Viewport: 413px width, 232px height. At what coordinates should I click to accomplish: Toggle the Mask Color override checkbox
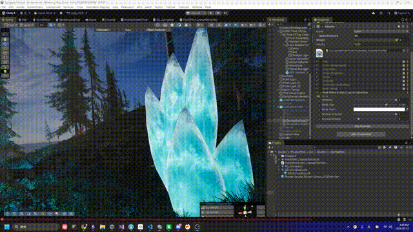pos(320,110)
